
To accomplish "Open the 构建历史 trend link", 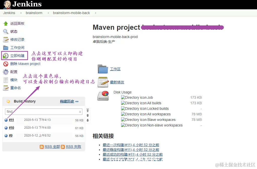I will point(67,102).
